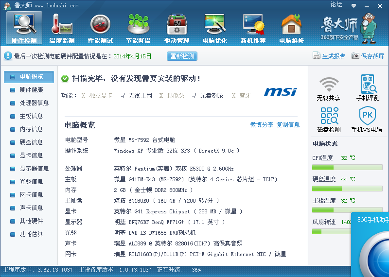Click the Pentium E5300 processor entry
389x277 pixels.
point(174,169)
